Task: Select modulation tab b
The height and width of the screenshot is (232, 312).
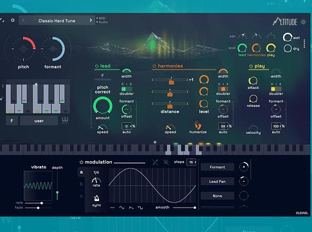Action: click(x=82, y=184)
